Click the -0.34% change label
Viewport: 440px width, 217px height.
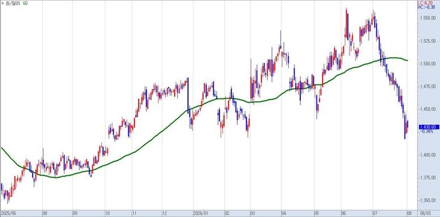click(427, 131)
